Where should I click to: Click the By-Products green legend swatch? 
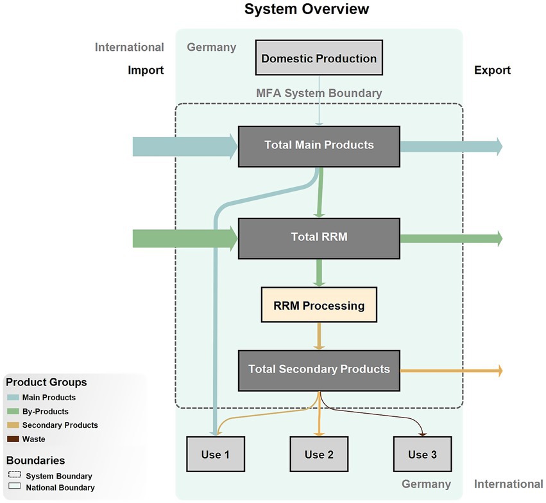13,412
